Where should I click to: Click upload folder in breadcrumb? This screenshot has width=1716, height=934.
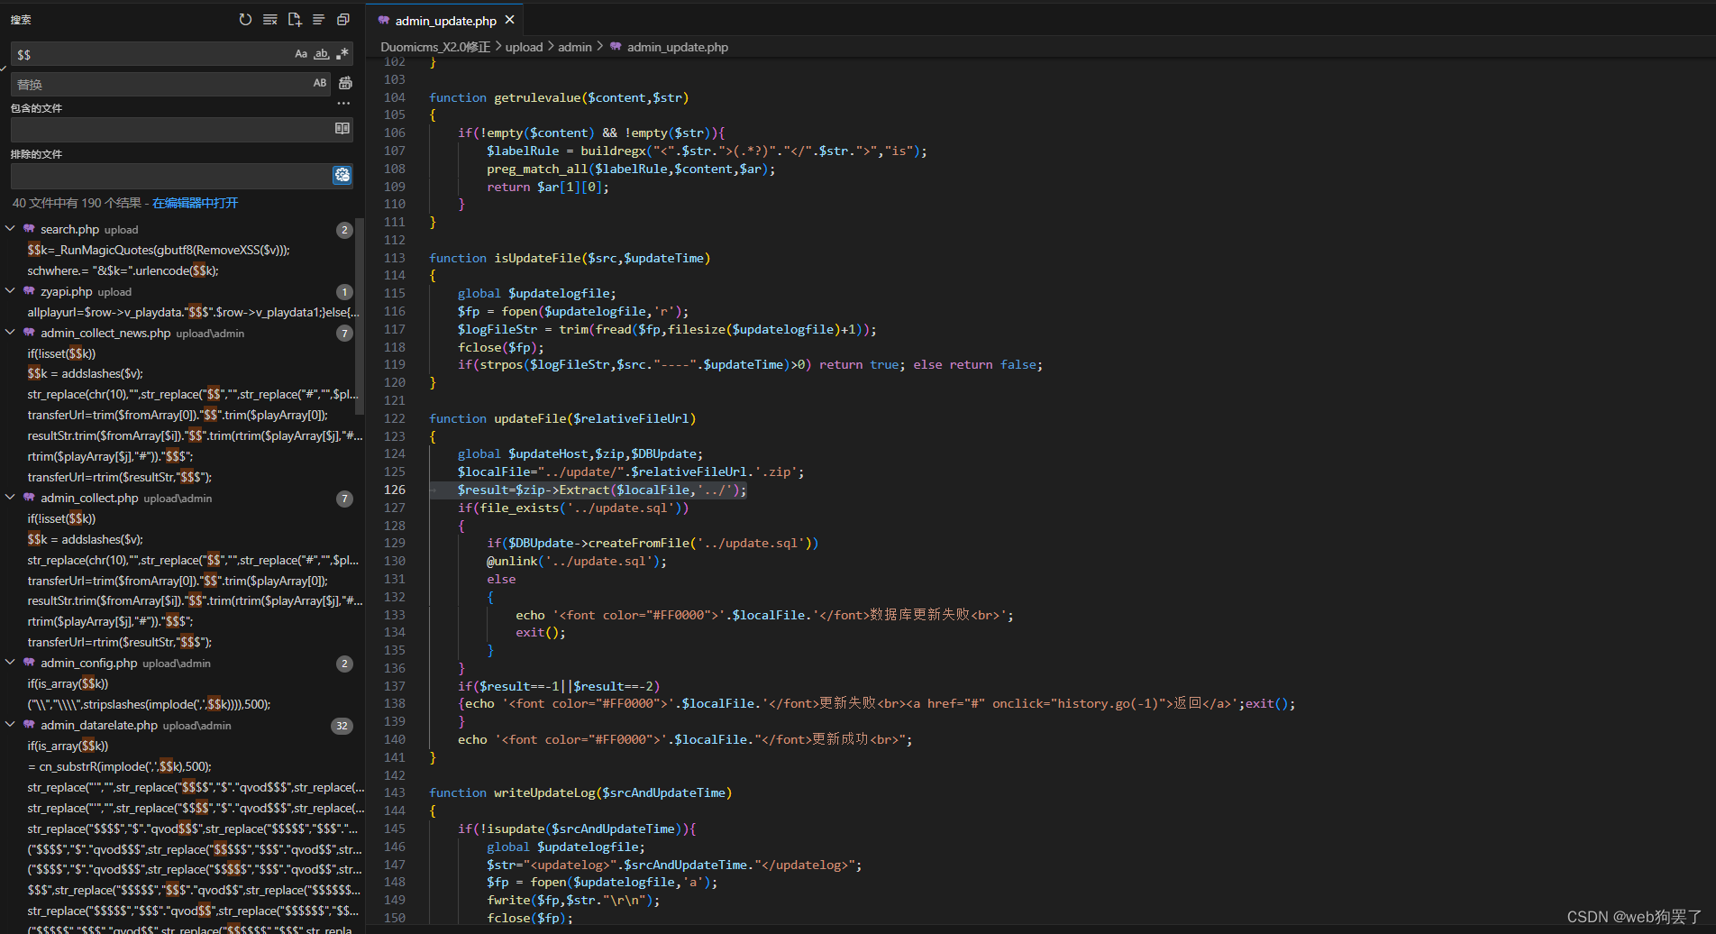524,47
